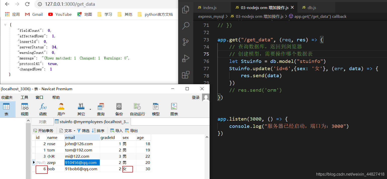Select the 其它 tools toolbar icon

[x=81, y=109]
